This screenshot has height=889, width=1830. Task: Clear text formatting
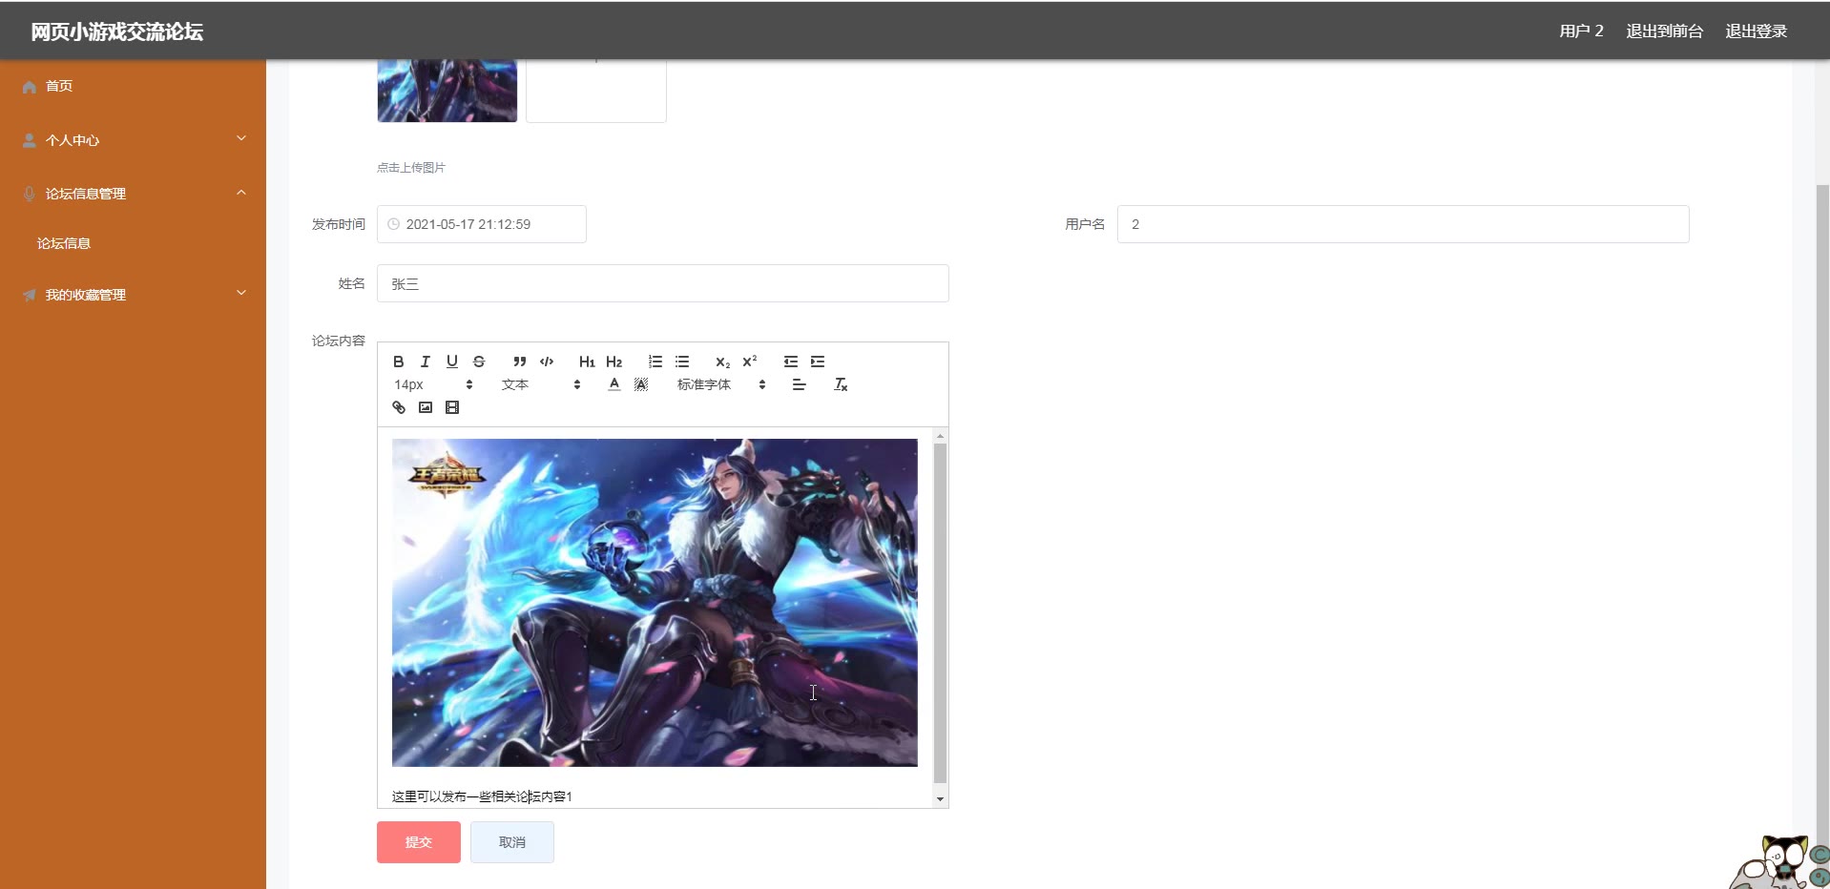click(841, 384)
